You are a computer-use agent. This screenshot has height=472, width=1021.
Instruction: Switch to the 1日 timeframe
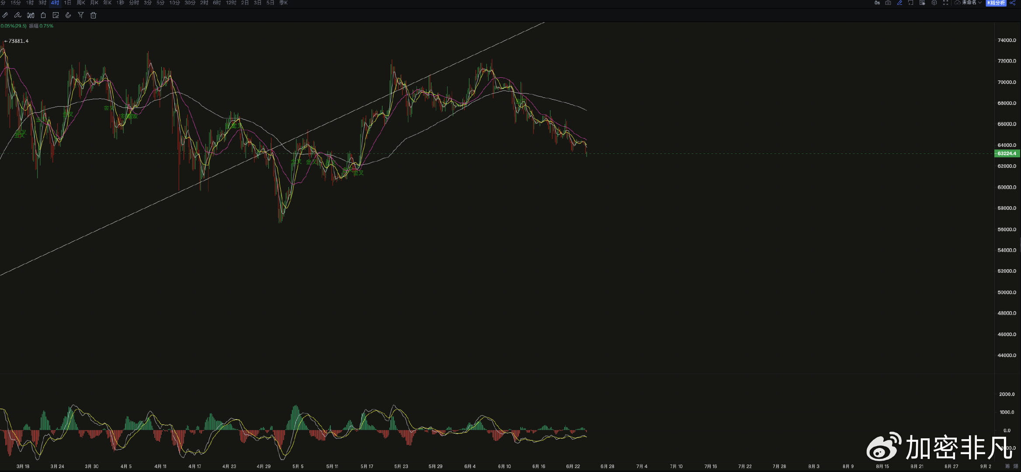pos(67,3)
